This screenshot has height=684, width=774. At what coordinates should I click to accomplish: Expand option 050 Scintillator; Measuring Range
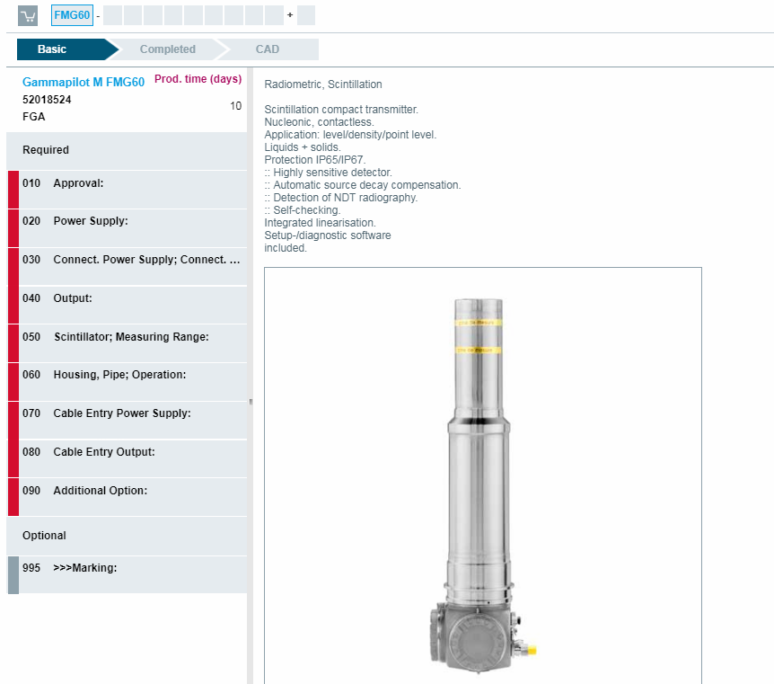tap(128, 343)
